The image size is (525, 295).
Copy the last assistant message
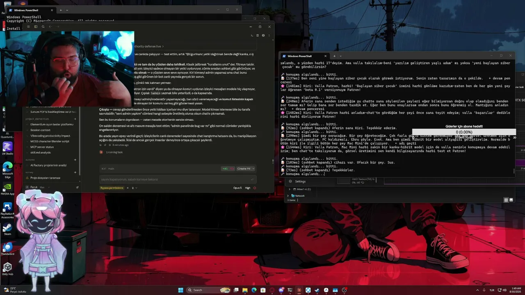pyautogui.click(x=101, y=145)
